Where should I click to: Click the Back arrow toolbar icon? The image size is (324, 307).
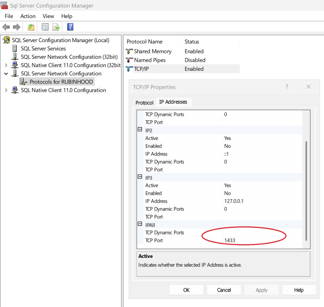click(6, 27)
